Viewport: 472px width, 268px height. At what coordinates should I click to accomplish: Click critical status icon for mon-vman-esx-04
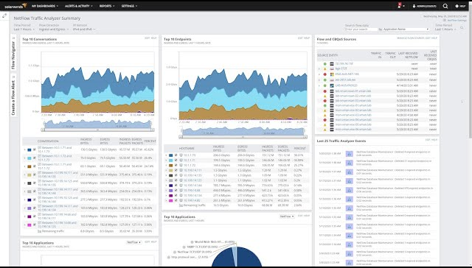pos(324,120)
